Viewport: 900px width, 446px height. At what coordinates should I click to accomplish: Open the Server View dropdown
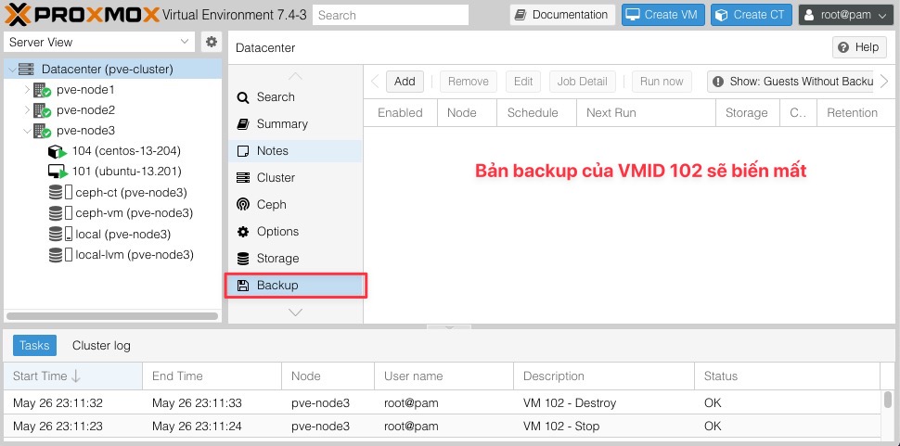[x=99, y=42]
